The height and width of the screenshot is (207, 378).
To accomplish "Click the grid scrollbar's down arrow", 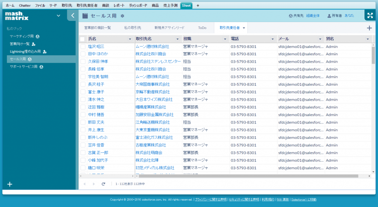I will coord(374,172).
